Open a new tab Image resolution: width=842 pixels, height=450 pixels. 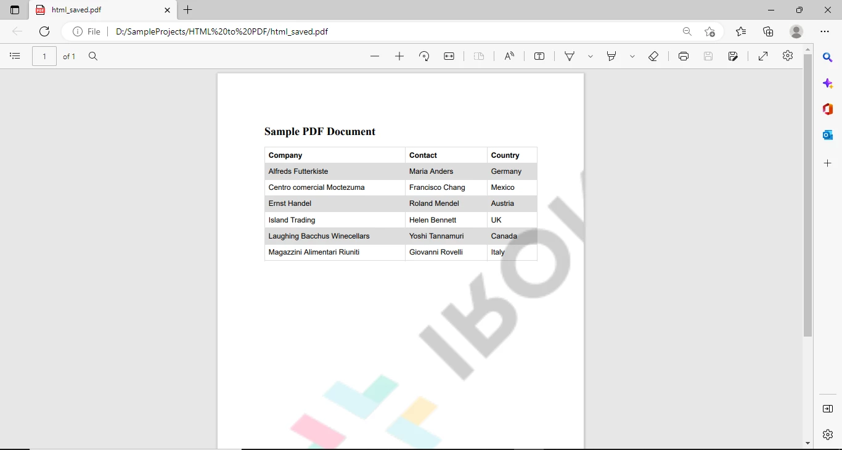[x=188, y=10]
